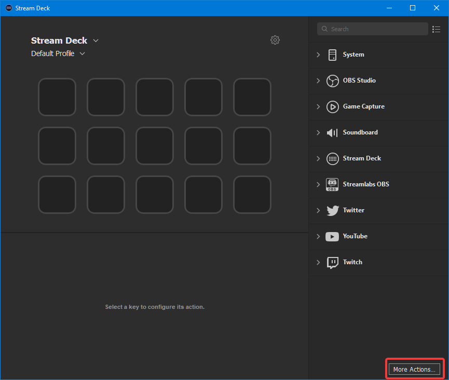Expand the Soundboard category
The image size is (449, 380).
pos(318,132)
